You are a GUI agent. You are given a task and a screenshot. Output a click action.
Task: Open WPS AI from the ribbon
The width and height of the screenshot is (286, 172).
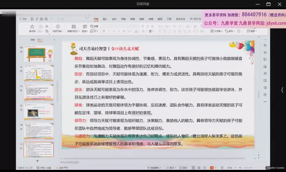195,19
